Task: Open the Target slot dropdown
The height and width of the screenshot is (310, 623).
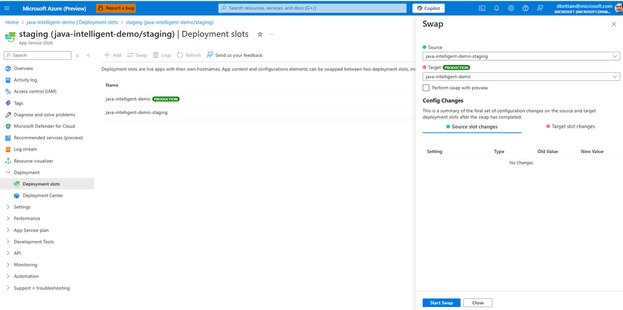Action: click(521, 77)
